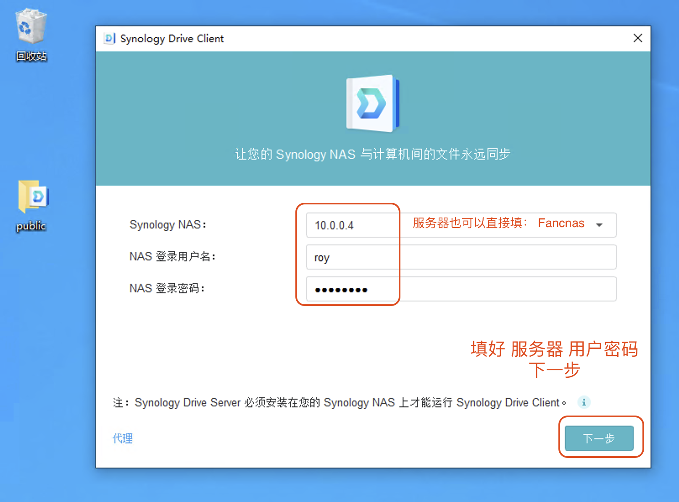The height and width of the screenshot is (502, 679).
Task: Click the 'NAS 登录密码:' label
Action: point(167,288)
